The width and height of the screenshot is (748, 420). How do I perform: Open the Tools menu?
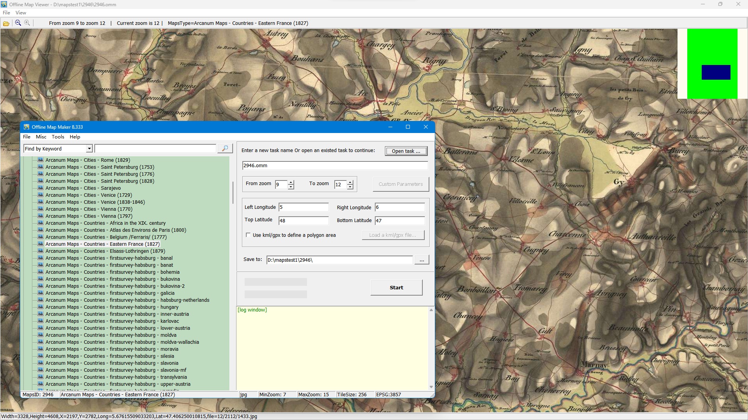coord(58,137)
